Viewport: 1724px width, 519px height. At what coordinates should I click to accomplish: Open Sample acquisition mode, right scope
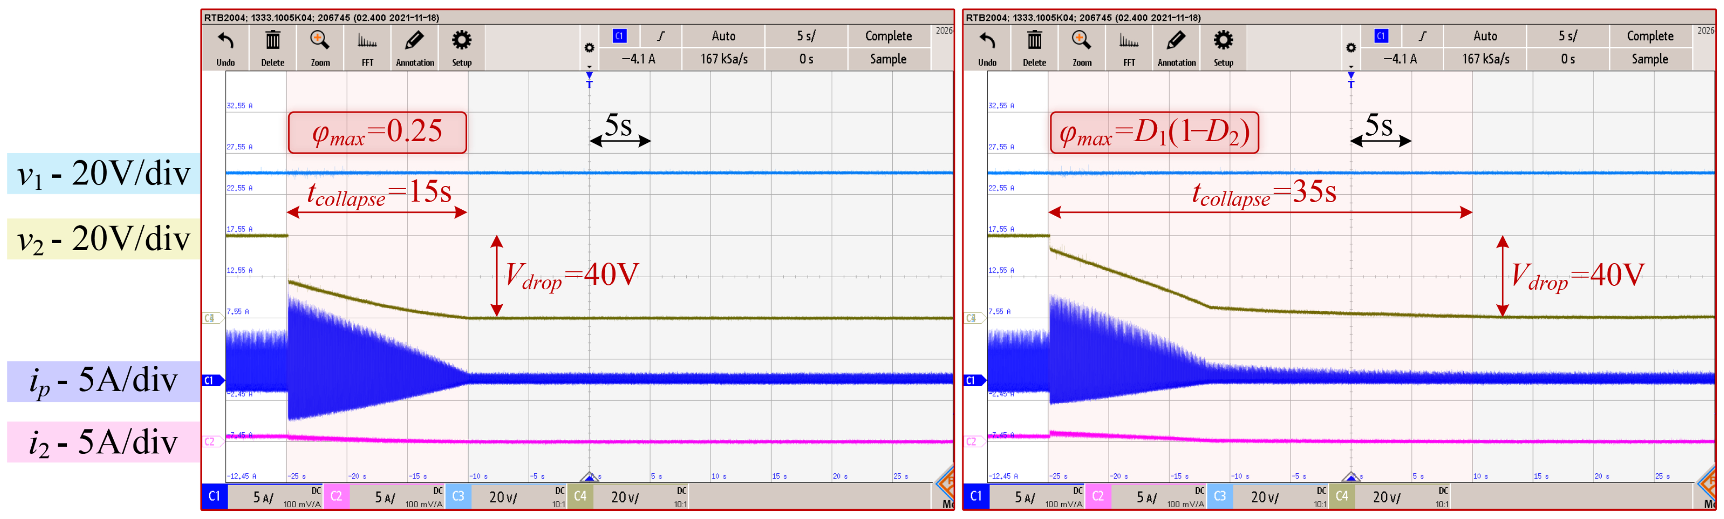pos(1650,59)
